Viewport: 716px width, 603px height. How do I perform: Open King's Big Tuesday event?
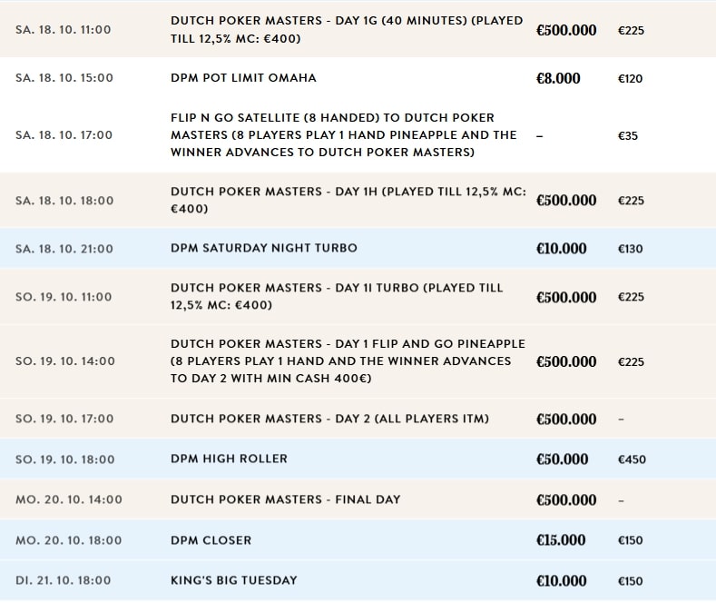[234, 580]
